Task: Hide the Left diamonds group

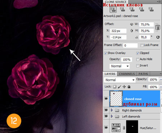Action: tap(106, 116)
